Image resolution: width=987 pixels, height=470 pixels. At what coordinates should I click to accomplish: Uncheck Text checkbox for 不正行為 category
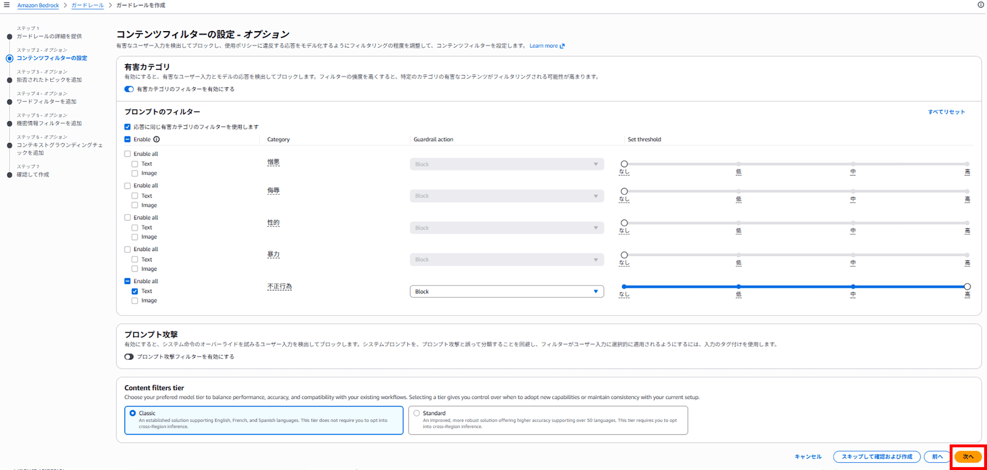(x=135, y=291)
